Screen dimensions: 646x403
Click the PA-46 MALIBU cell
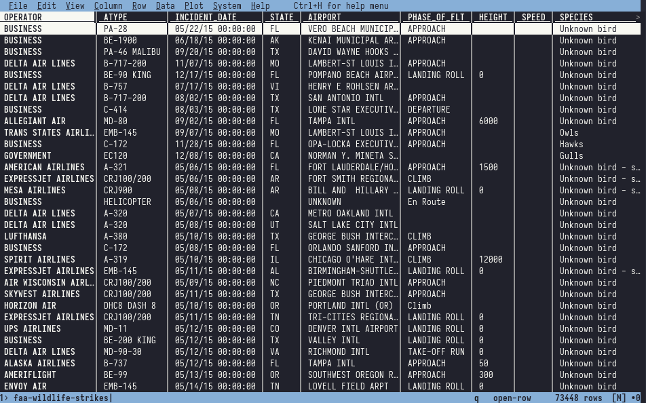132,52
